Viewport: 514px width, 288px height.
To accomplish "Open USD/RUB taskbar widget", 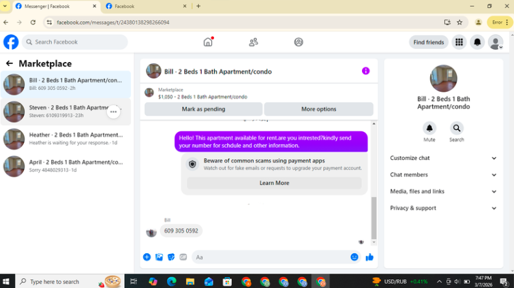I will (399, 281).
